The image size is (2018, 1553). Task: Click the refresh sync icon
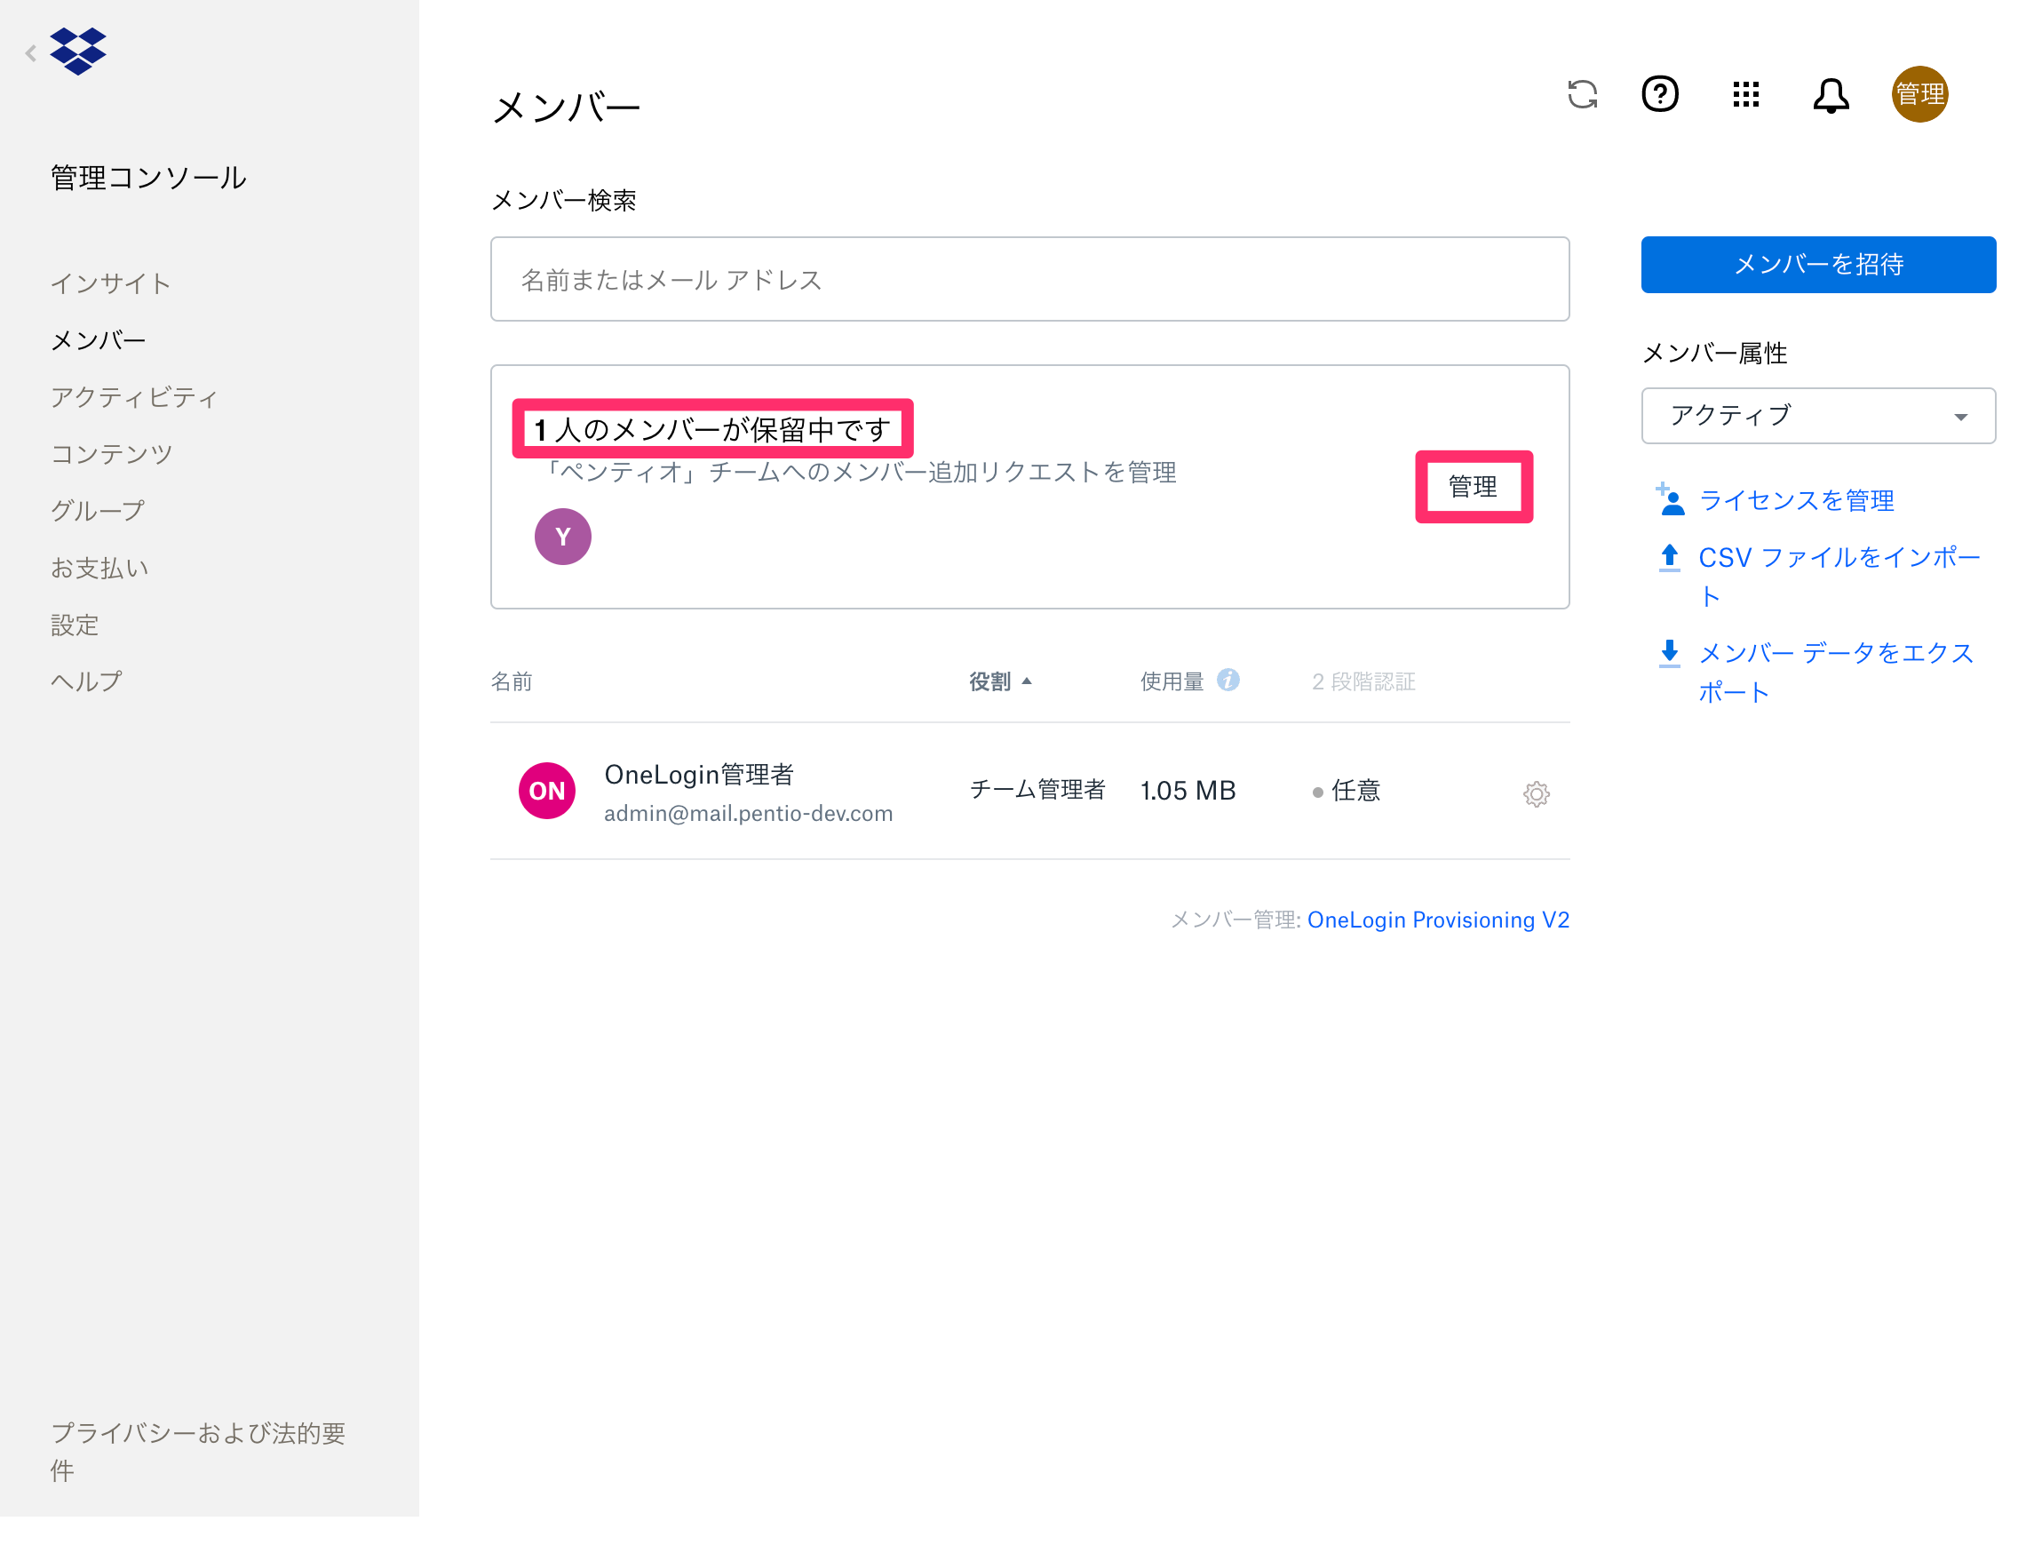click(x=1583, y=94)
